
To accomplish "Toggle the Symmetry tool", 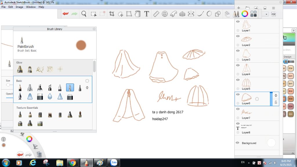I will tap(191, 14).
